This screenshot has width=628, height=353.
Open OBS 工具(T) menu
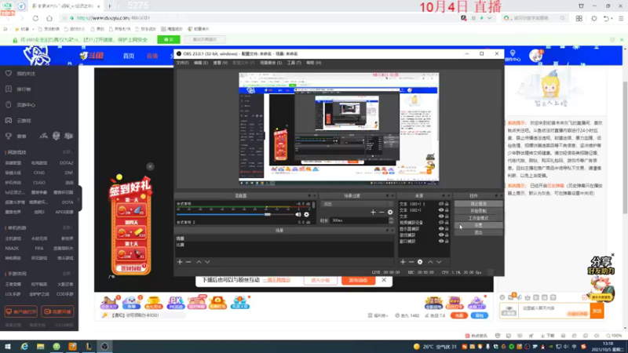[x=294, y=63]
